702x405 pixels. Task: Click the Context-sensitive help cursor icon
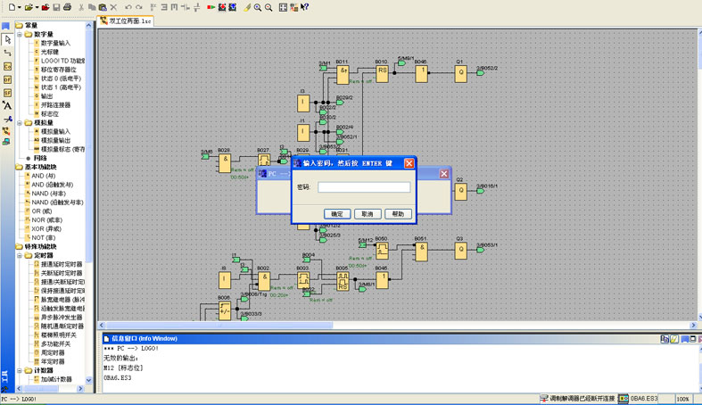pos(304,7)
